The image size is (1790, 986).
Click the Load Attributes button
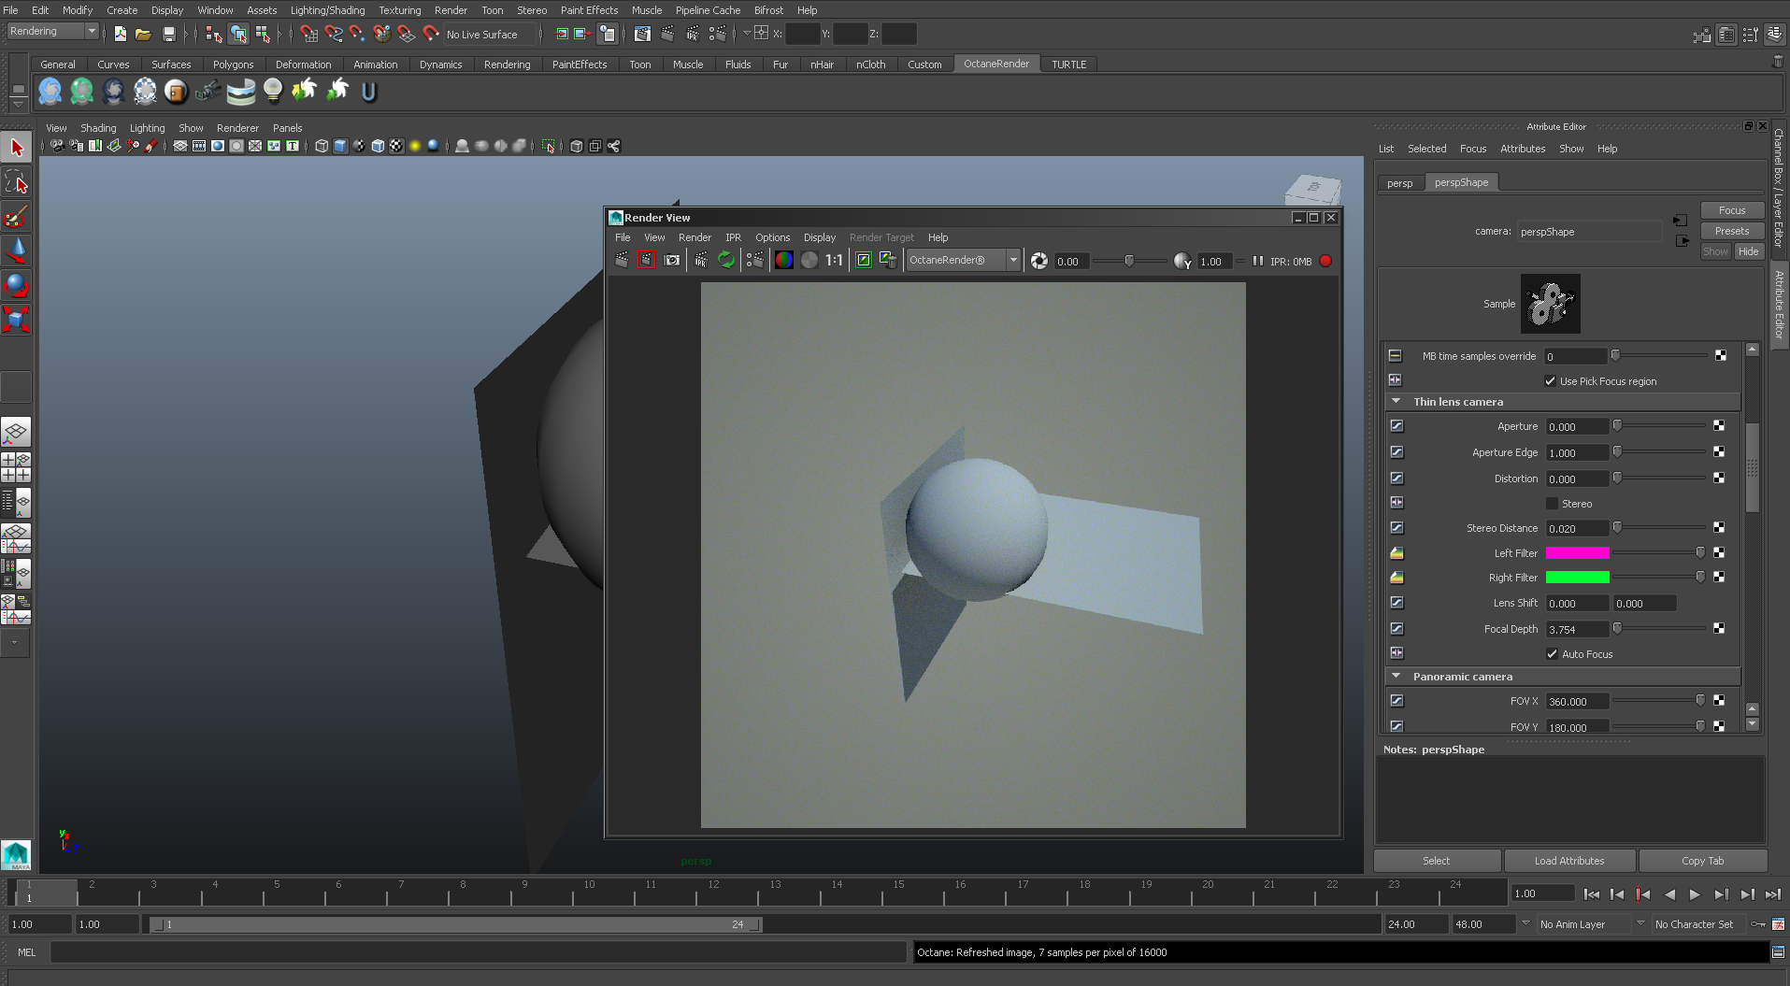[1568, 861]
